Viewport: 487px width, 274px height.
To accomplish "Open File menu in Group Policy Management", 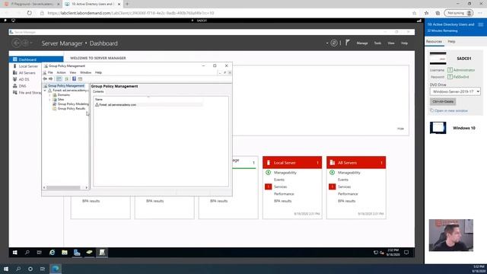I will coord(50,72).
